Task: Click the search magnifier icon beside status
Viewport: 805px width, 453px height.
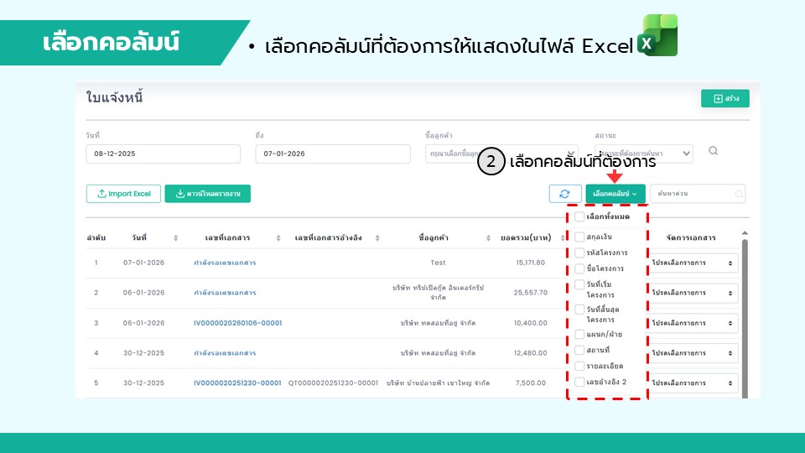Action: pyautogui.click(x=714, y=151)
